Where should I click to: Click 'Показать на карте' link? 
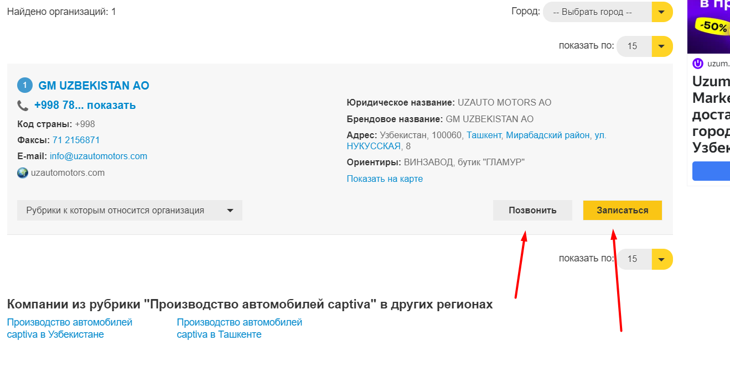point(385,179)
